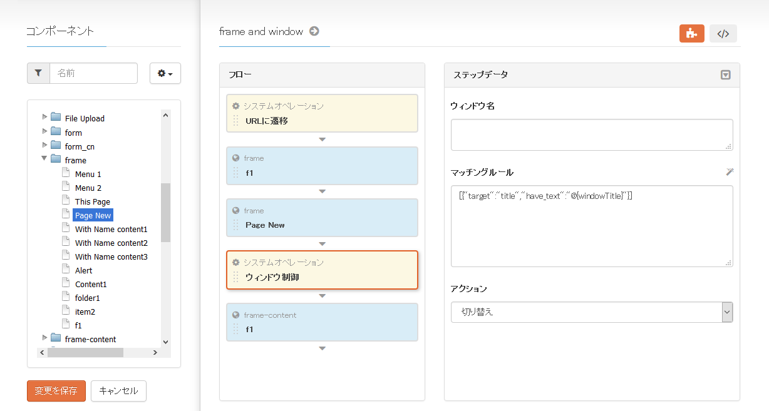Click the 変更を保存 button
This screenshot has height=411, width=769.
56,391
